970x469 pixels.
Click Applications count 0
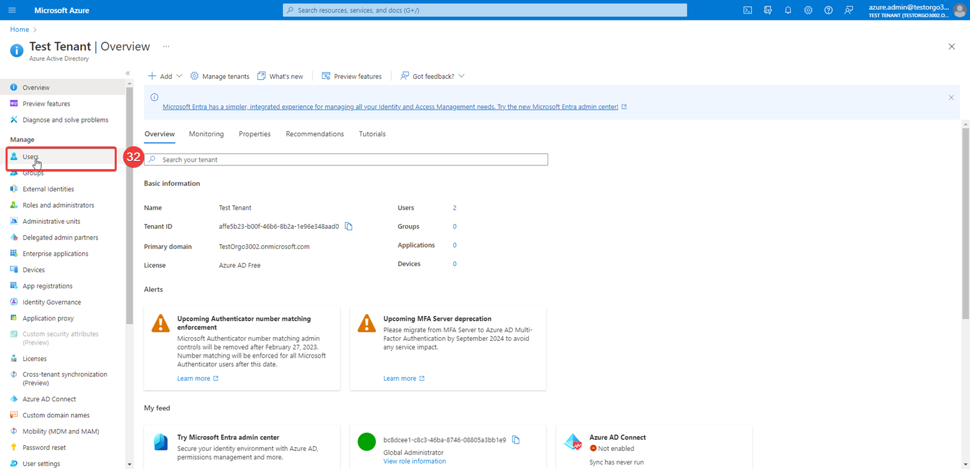[x=455, y=245]
